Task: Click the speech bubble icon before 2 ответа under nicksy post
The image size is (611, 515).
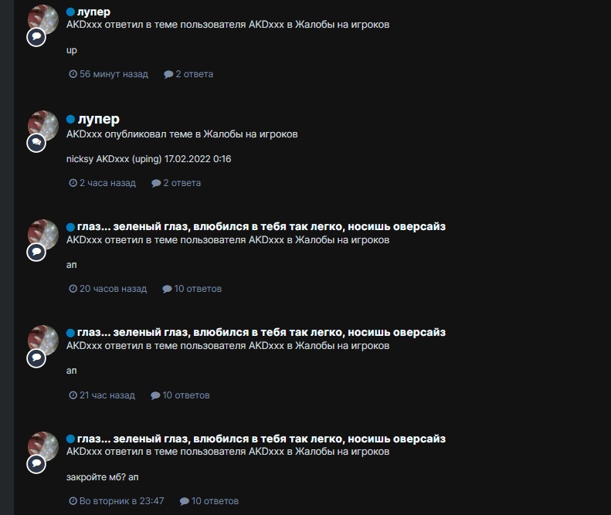Action: (x=156, y=183)
